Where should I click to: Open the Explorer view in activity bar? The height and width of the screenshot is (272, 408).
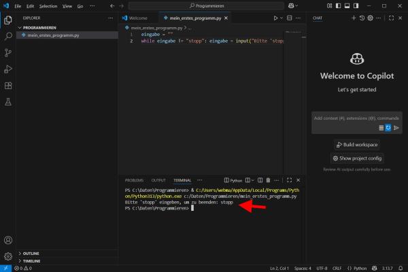(8, 20)
